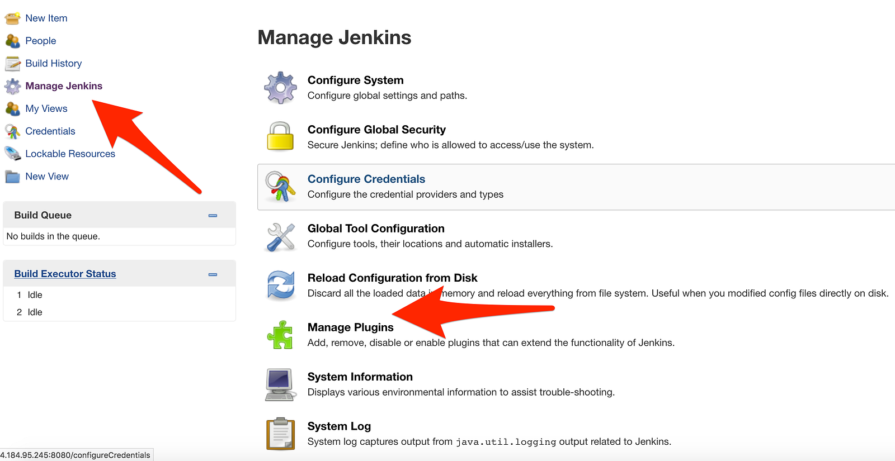895x461 pixels.
Task: Click the Manage Jenkins gear icon in sidebar
Action: [12, 86]
